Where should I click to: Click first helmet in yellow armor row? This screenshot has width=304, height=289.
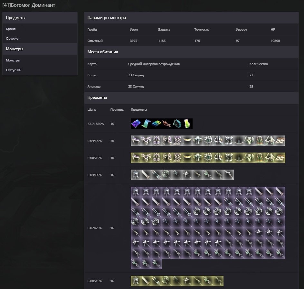[136, 158]
